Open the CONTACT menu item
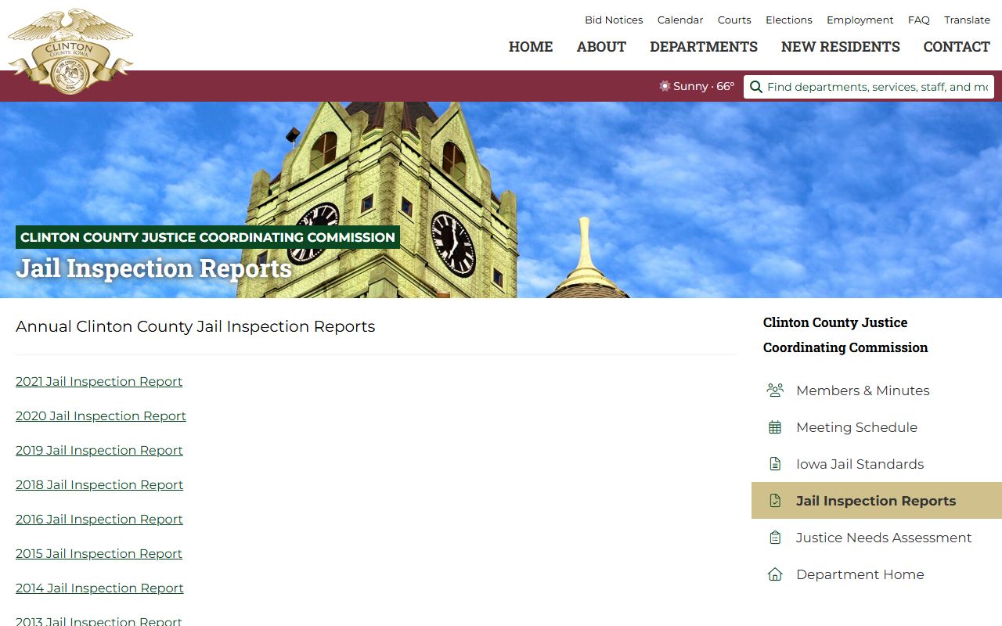The height and width of the screenshot is (626, 1002). [x=957, y=47]
